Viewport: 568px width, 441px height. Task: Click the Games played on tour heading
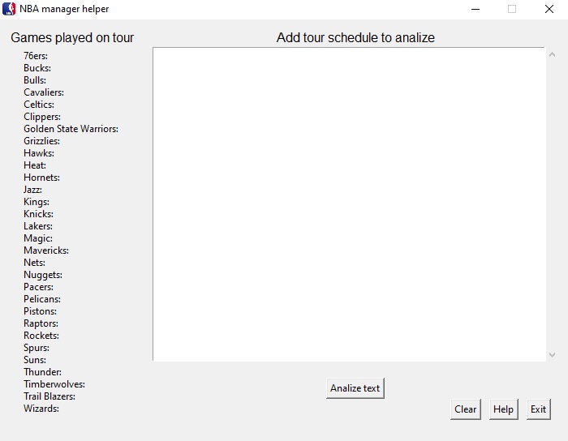pos(72,37)
